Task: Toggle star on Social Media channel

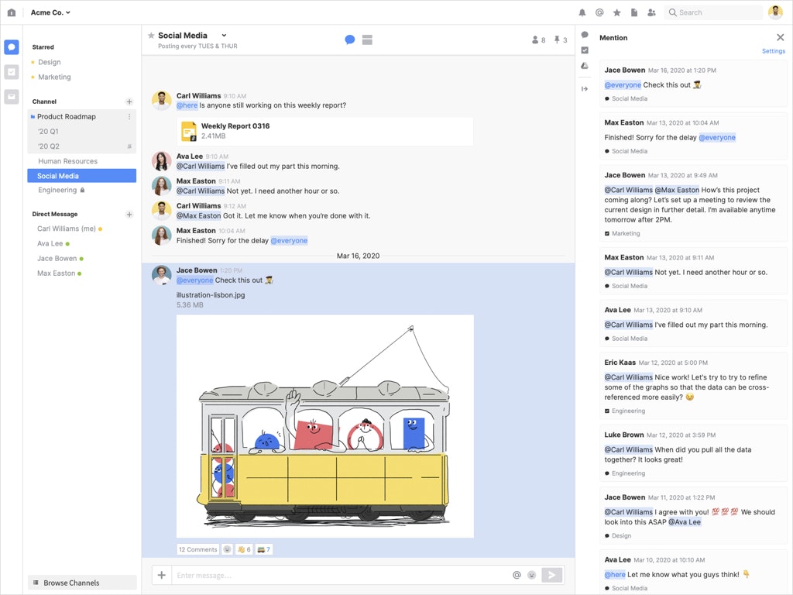Action: click(x=151, y=36)
